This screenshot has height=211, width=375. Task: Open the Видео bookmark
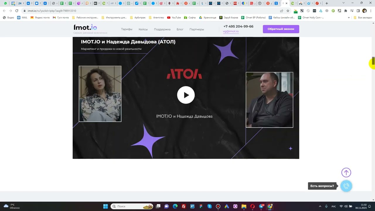click(8, 18)
